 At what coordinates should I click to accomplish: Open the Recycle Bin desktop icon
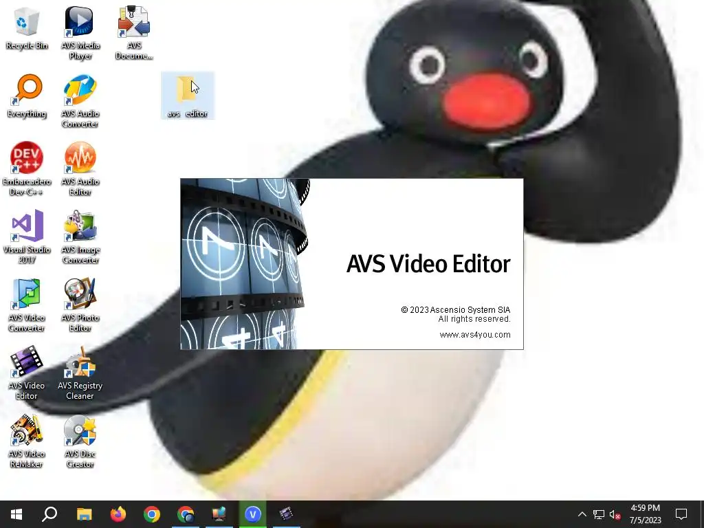(x=27, y=27)
